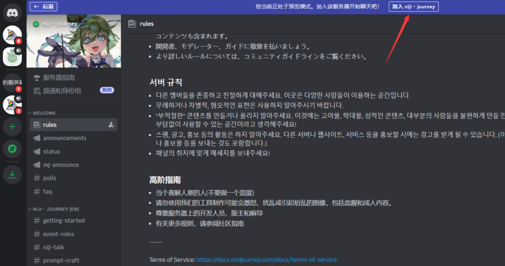Open sailboat server with badge 4
The image size is (505, 266).
point(12,35)
